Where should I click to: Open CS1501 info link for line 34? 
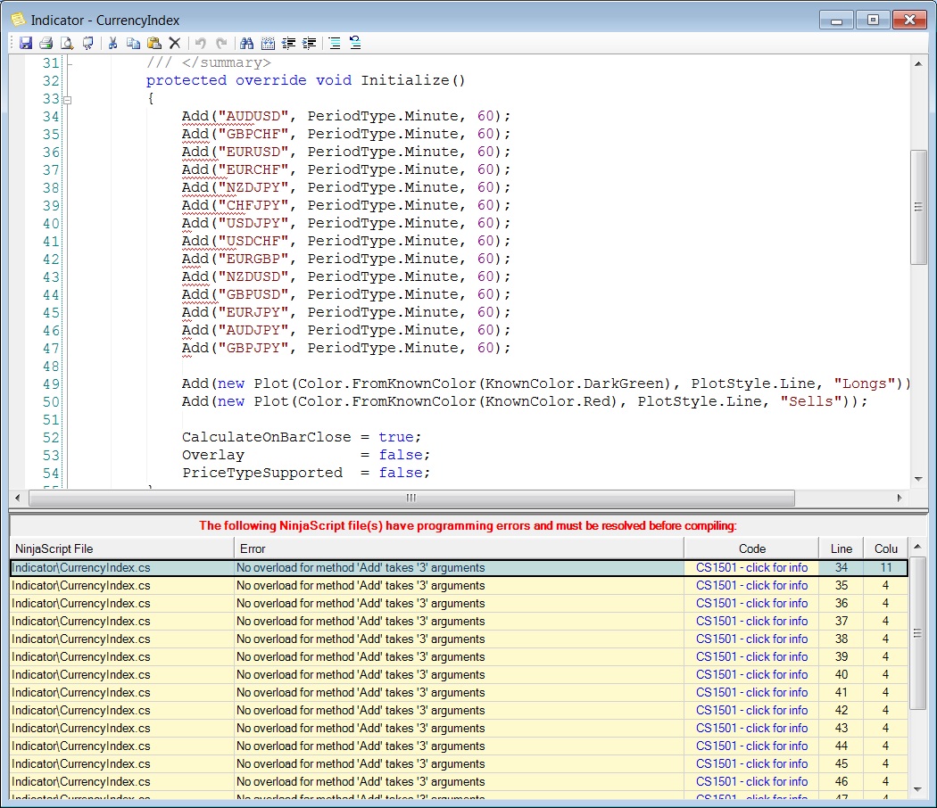[x=751, y=568]
